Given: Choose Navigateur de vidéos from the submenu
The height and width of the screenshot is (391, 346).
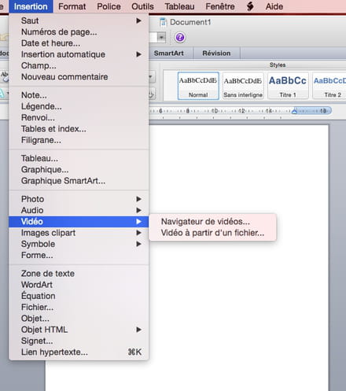Looking at the screenshot, I should (205, 222).
